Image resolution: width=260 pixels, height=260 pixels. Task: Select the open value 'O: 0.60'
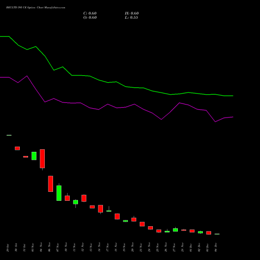click(90, 18)
